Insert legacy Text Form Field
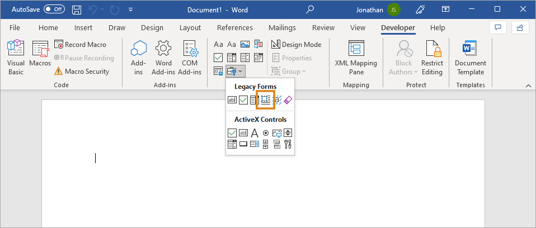This screenshot has width=536, height=228. (x=232, y=100)
